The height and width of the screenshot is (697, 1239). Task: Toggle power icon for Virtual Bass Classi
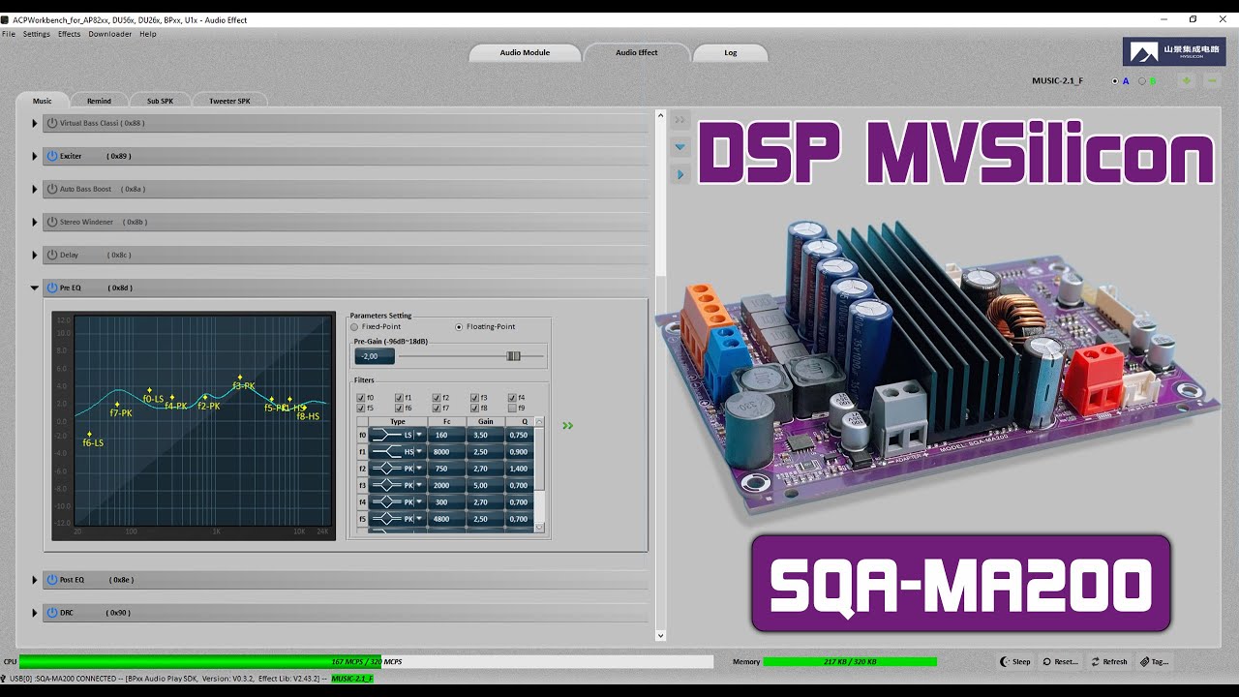tap(52, 123)
